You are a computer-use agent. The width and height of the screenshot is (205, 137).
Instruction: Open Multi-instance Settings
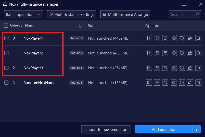pos(72,15)
